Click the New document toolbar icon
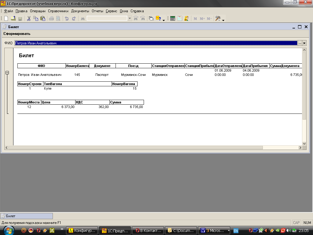313x235 pixels. [6, 18]
